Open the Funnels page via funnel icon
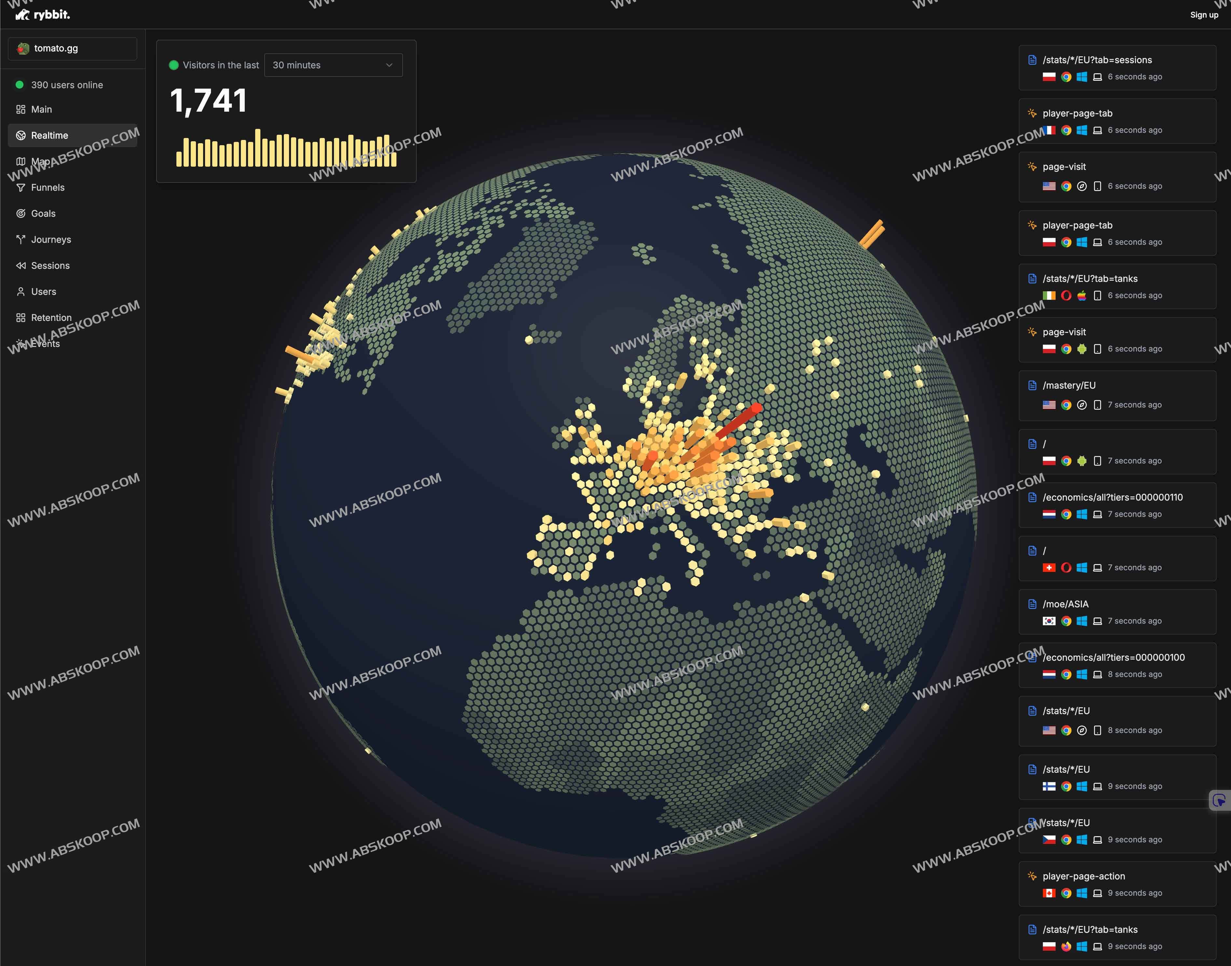This screenshot has width=1231, height=966. click(x=21, y=188)
